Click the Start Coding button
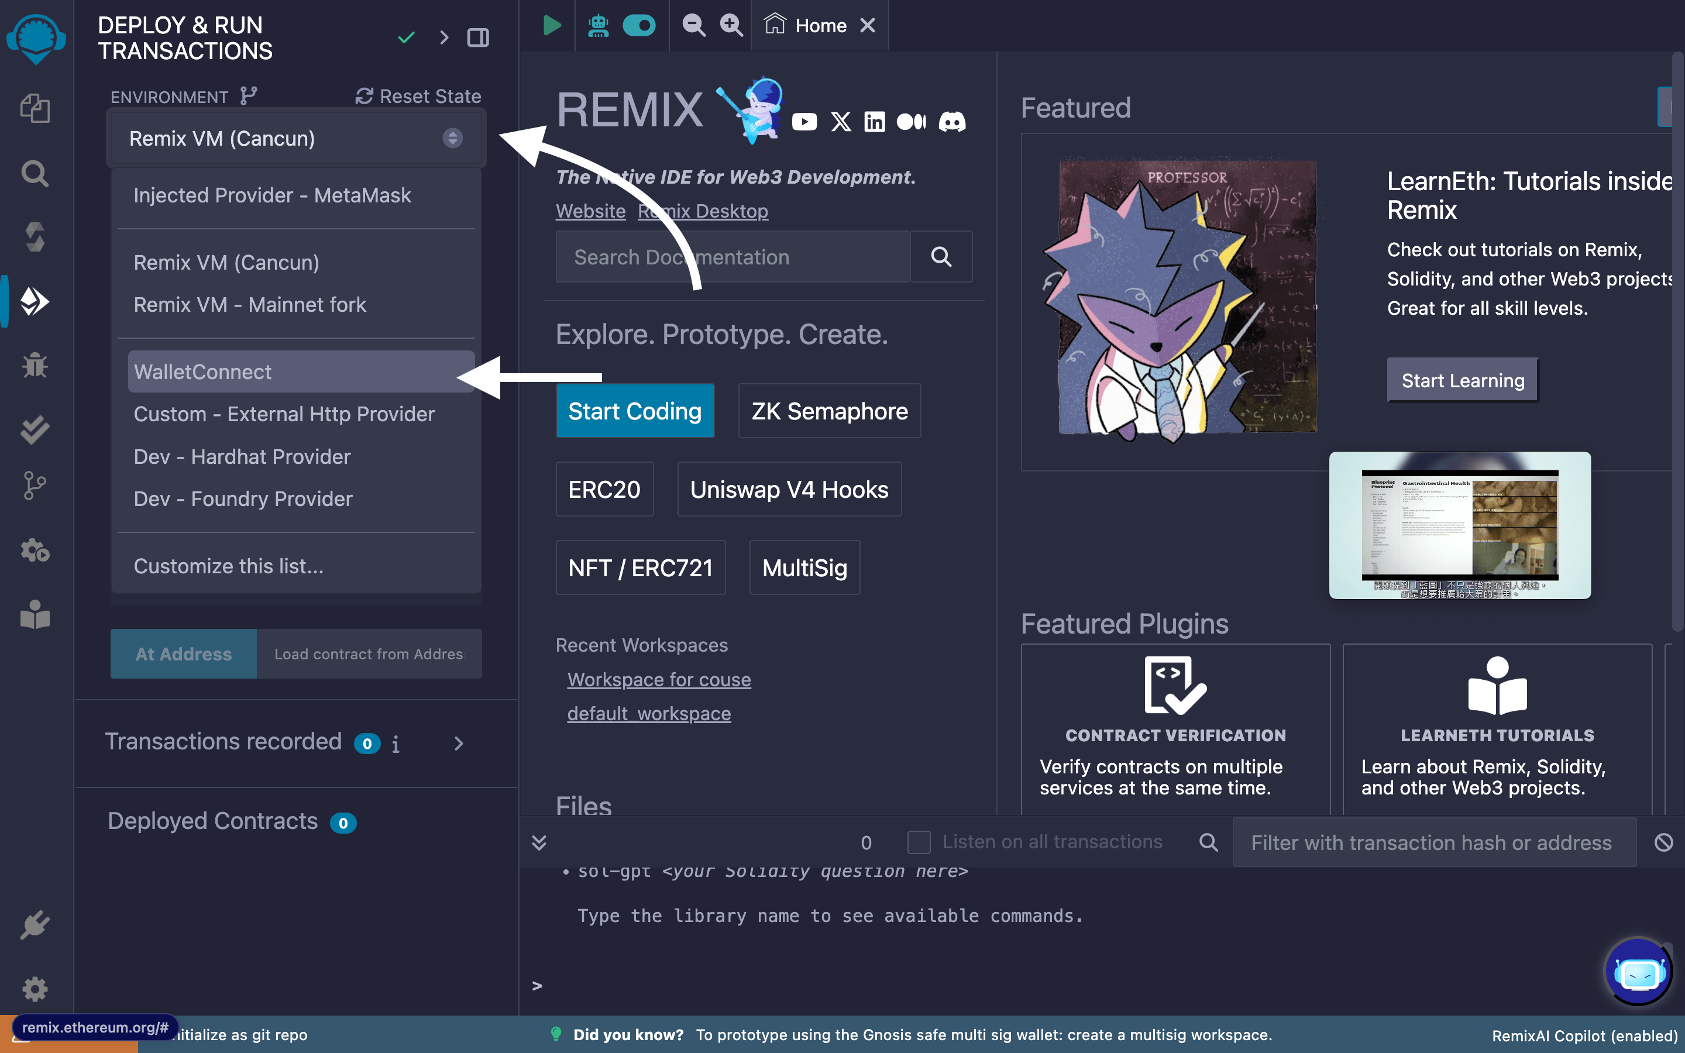1685x1053 pixels. (634, 410)
